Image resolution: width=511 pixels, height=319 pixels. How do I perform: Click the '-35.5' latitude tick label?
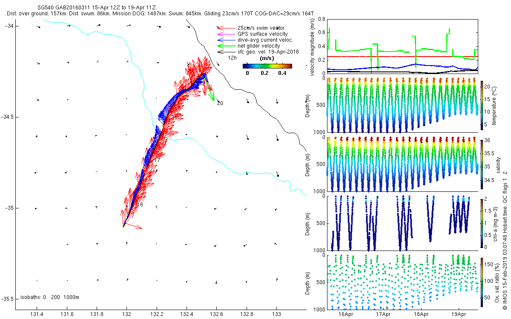7,299
